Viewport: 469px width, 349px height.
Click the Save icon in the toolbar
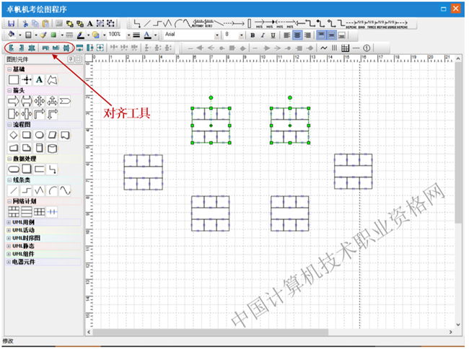(x=12, y=24)
